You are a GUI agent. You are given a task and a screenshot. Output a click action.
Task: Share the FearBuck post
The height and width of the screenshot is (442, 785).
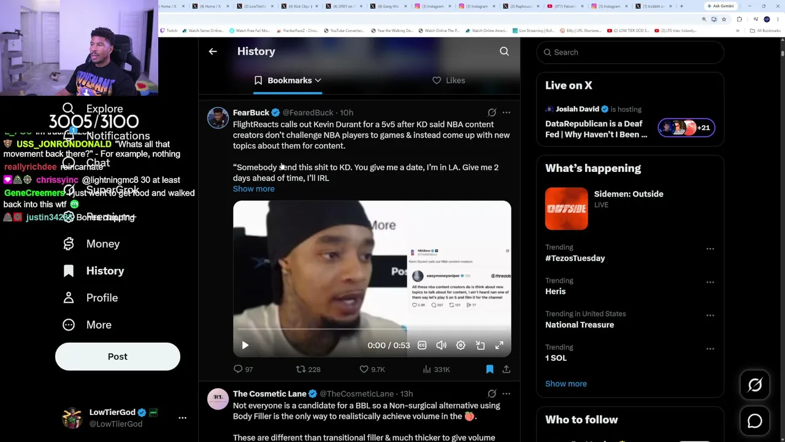click(506, 369)
